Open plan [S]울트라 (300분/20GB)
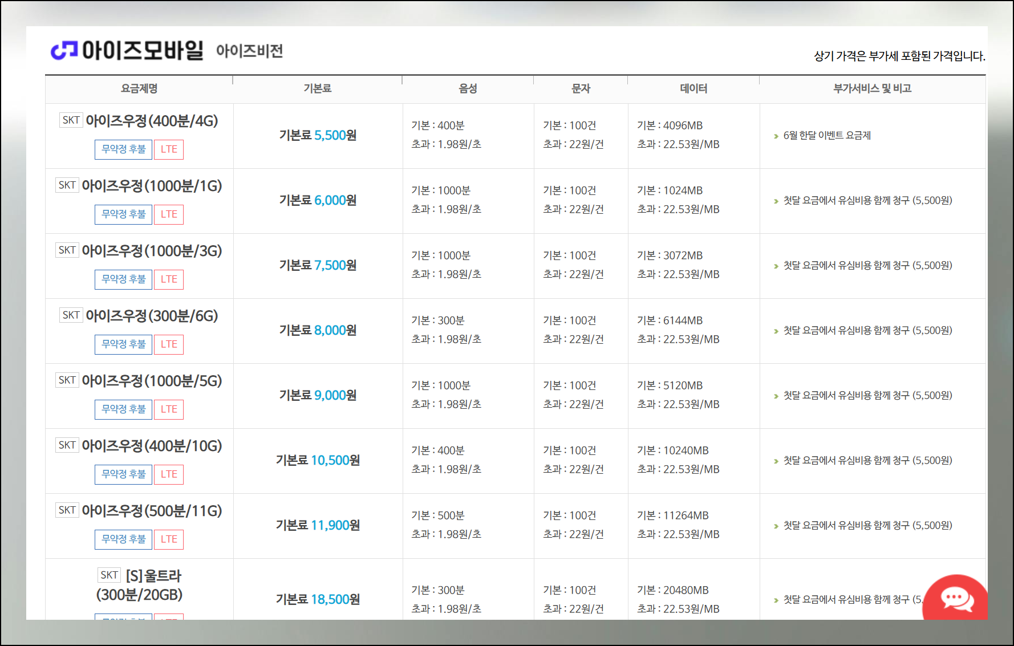Image resolution: width=1014 pixels, height=646 pixels. [x=140, y=585]
